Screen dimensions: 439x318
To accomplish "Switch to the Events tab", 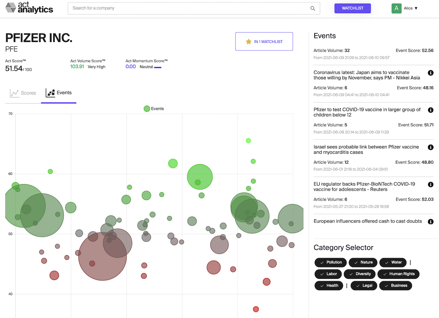I will coord(59,93).
